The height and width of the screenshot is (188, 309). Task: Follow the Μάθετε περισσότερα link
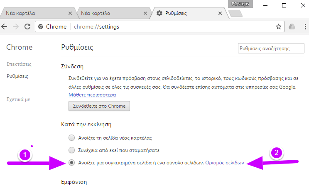point(92,95)
